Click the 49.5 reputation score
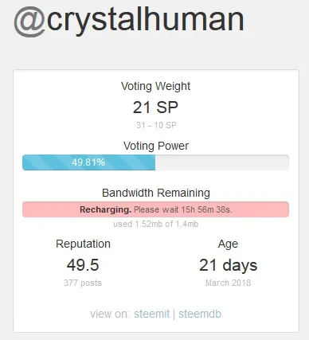 click(x=83, y=265)
